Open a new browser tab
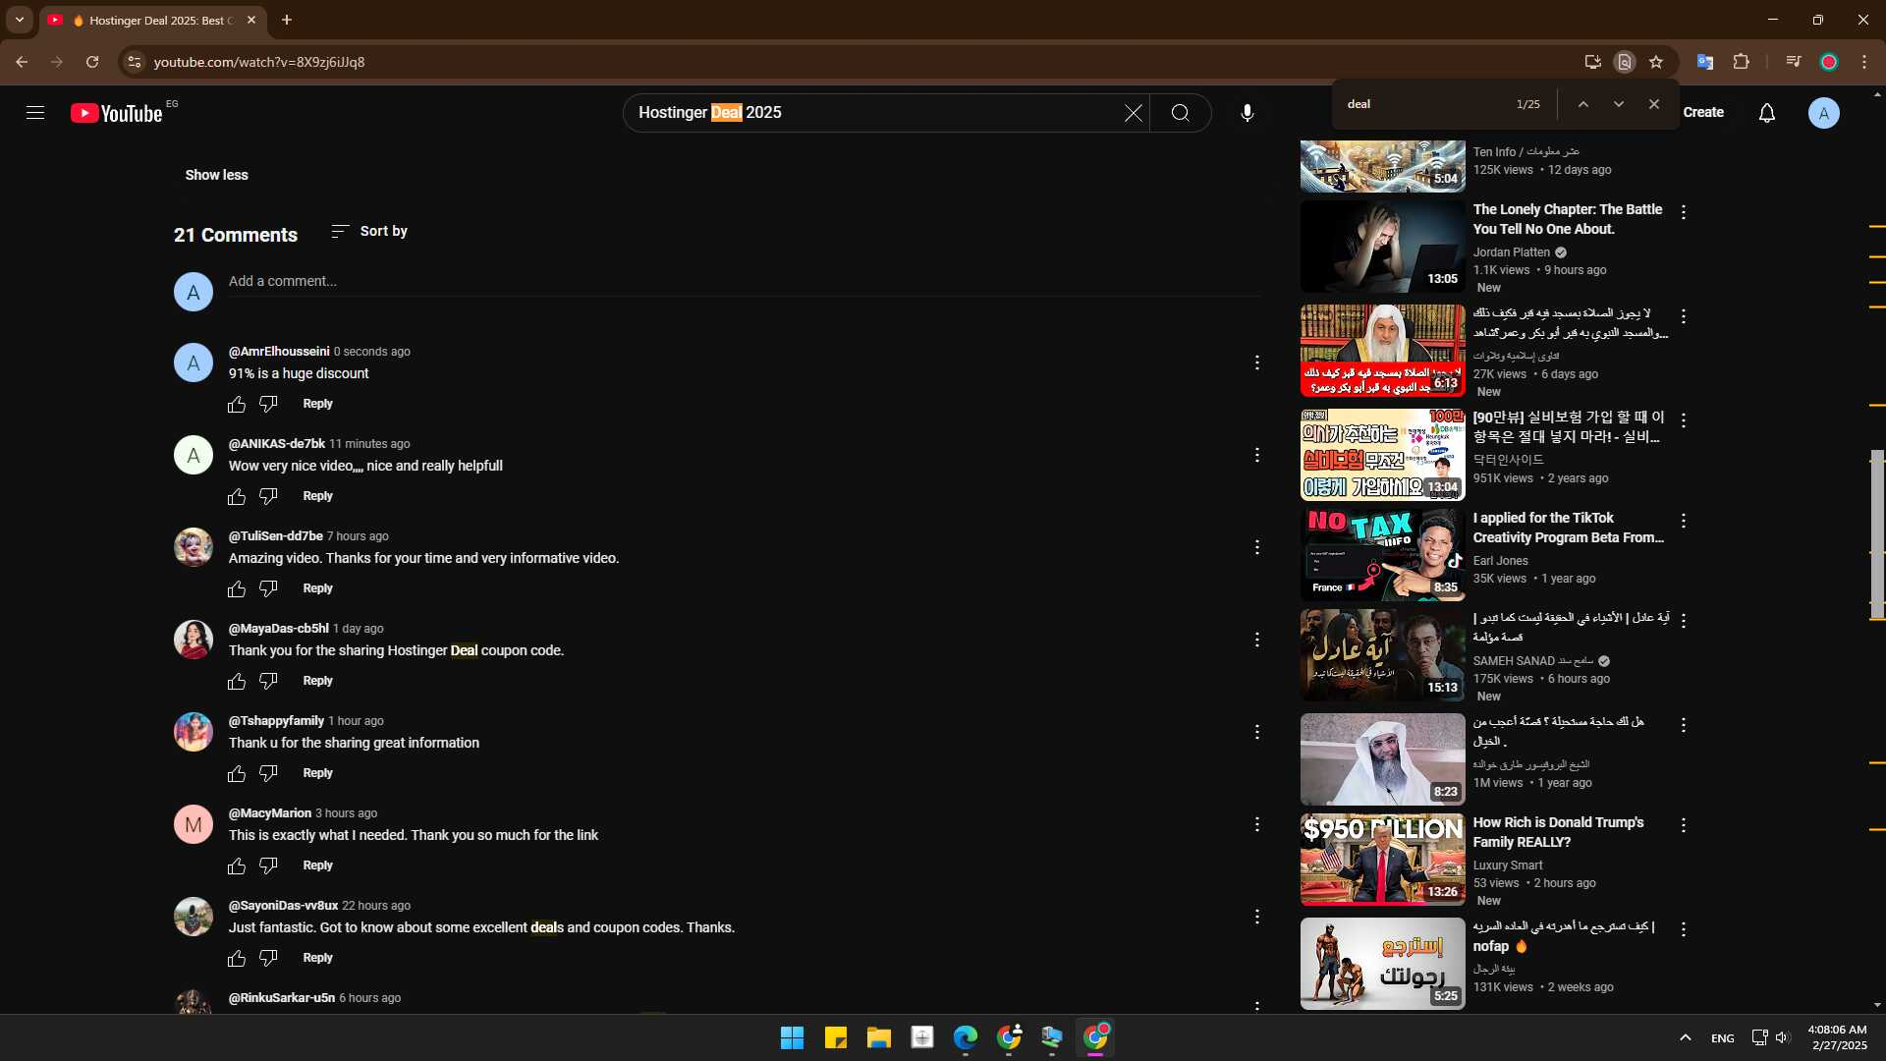The width and height of the screenshot is (1886, 1061). point(287,20)
